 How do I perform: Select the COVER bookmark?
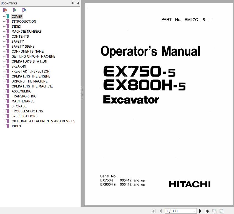tap(17, 17)
